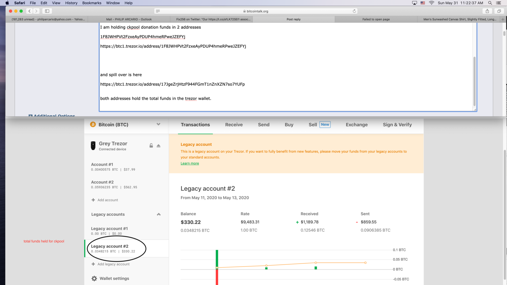Open the Wi-Fi status menu
The width and height of the screenshot is (507, 285).
pos(432,3)
